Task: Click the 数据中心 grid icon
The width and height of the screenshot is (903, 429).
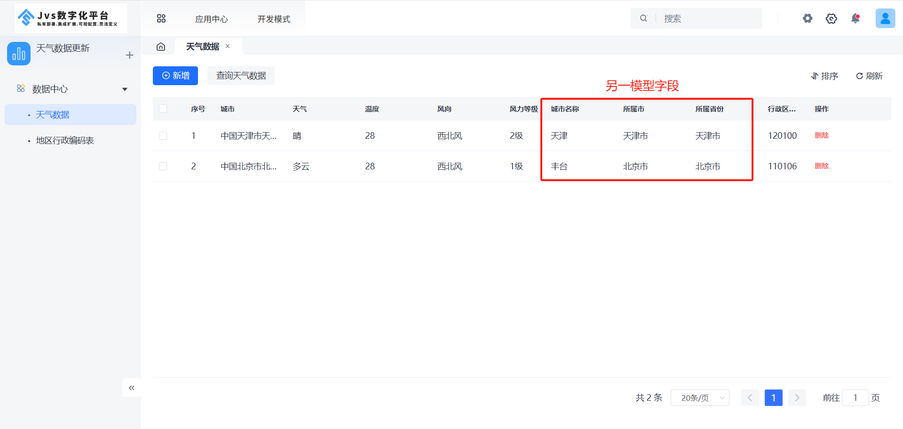Action: tap(21, 88)
